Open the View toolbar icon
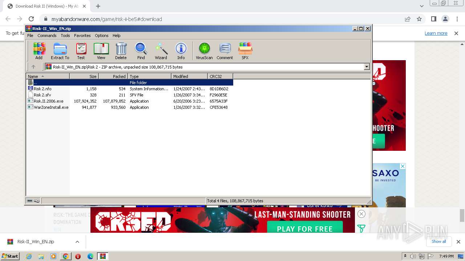Image resolution: width=465 pixels, height=261 pixels. pyautogui.click(x=101, y=51)
